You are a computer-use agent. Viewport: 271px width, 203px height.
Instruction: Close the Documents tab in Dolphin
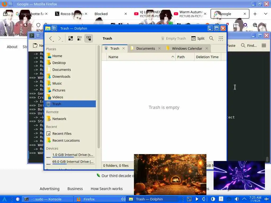coord(159,49)
